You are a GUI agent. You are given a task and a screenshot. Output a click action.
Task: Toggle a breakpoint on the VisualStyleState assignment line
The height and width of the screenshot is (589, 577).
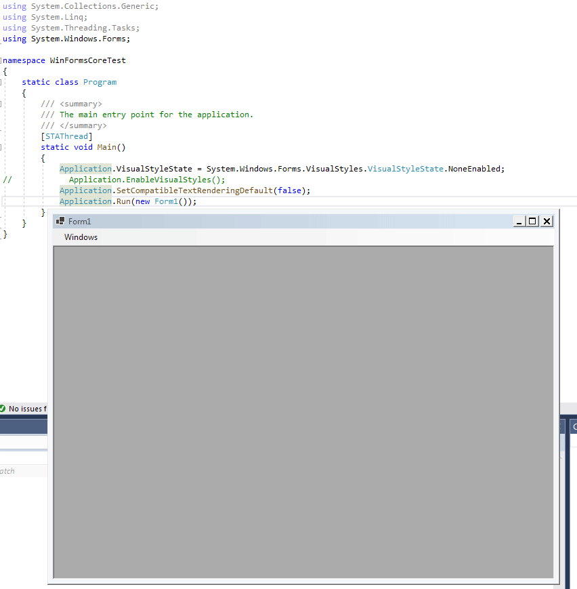3,169
